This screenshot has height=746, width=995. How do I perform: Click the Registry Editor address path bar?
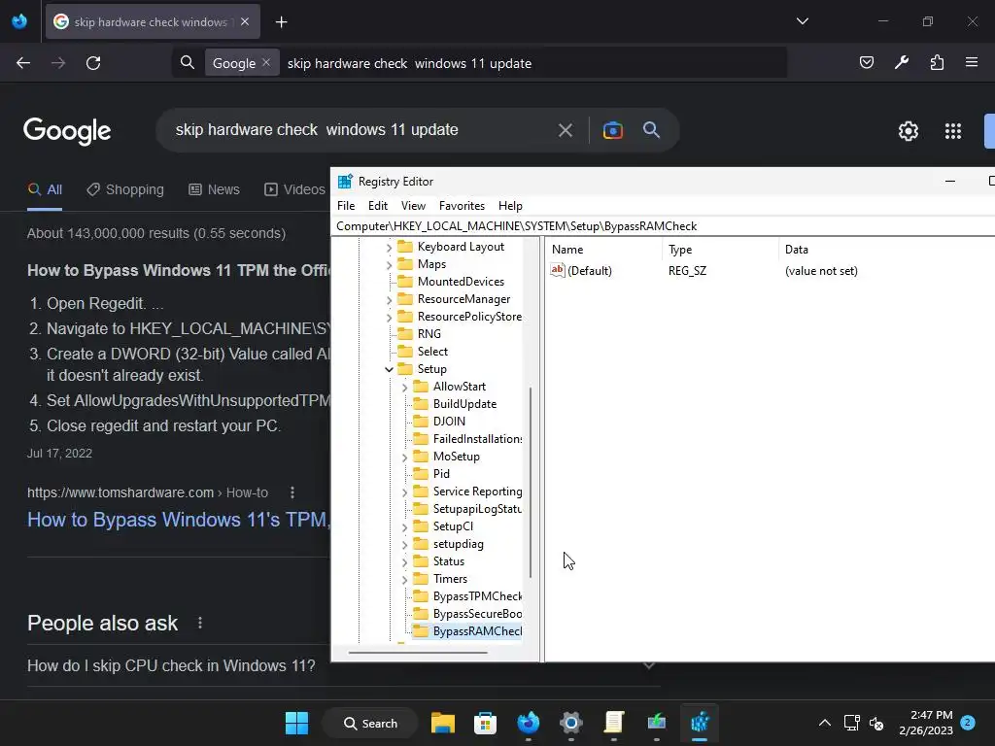(x=663, y=225)
